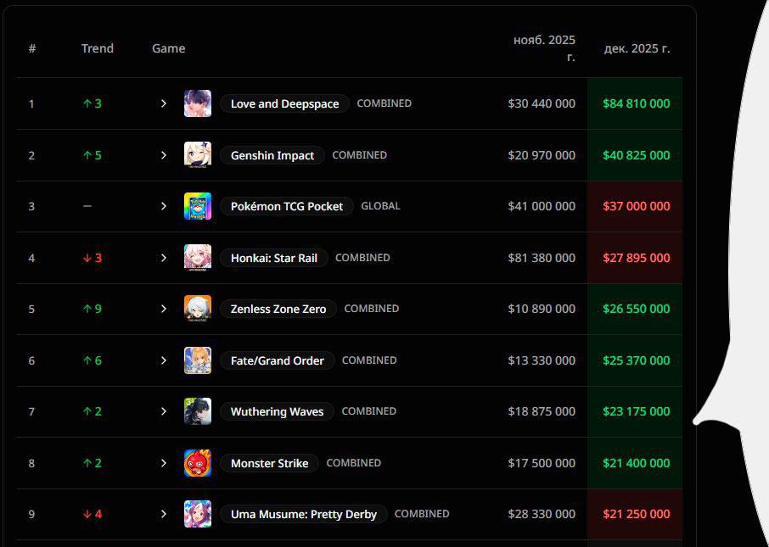Click the up 6 trend for Fate/Grand Order
769x547 pixels.
93,360
